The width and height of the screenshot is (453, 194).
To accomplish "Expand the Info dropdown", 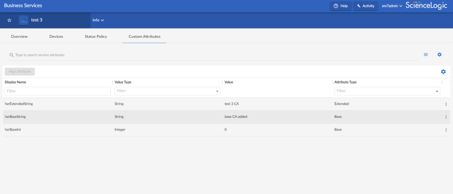I will [98, 20].
